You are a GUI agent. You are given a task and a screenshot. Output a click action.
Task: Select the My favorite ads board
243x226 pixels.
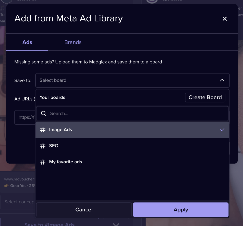pyautogui.click(x=132, y=162)
